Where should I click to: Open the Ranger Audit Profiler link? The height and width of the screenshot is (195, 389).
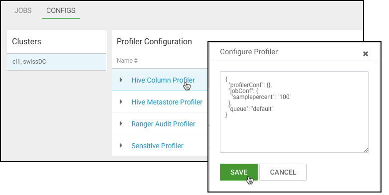pos(163,124)
